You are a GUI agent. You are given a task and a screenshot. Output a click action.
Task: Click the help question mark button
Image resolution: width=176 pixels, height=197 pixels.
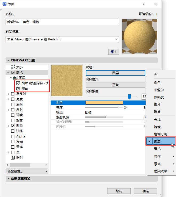[x=143, y=4]
